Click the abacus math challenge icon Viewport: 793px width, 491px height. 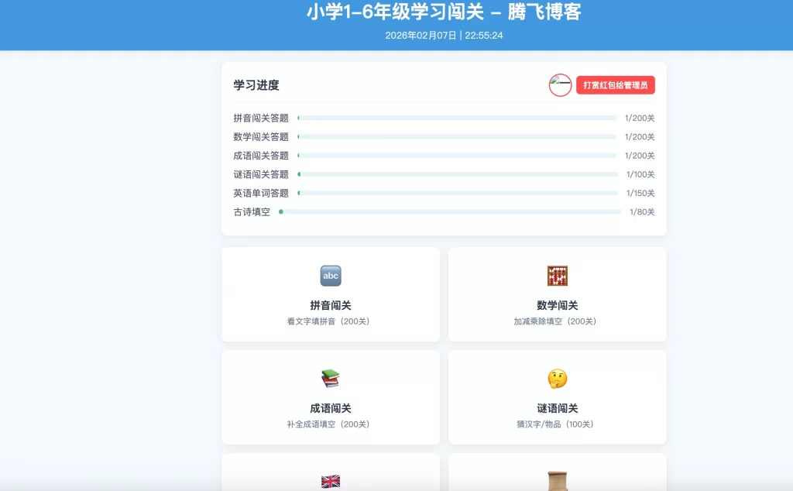[x=558, y=276]
